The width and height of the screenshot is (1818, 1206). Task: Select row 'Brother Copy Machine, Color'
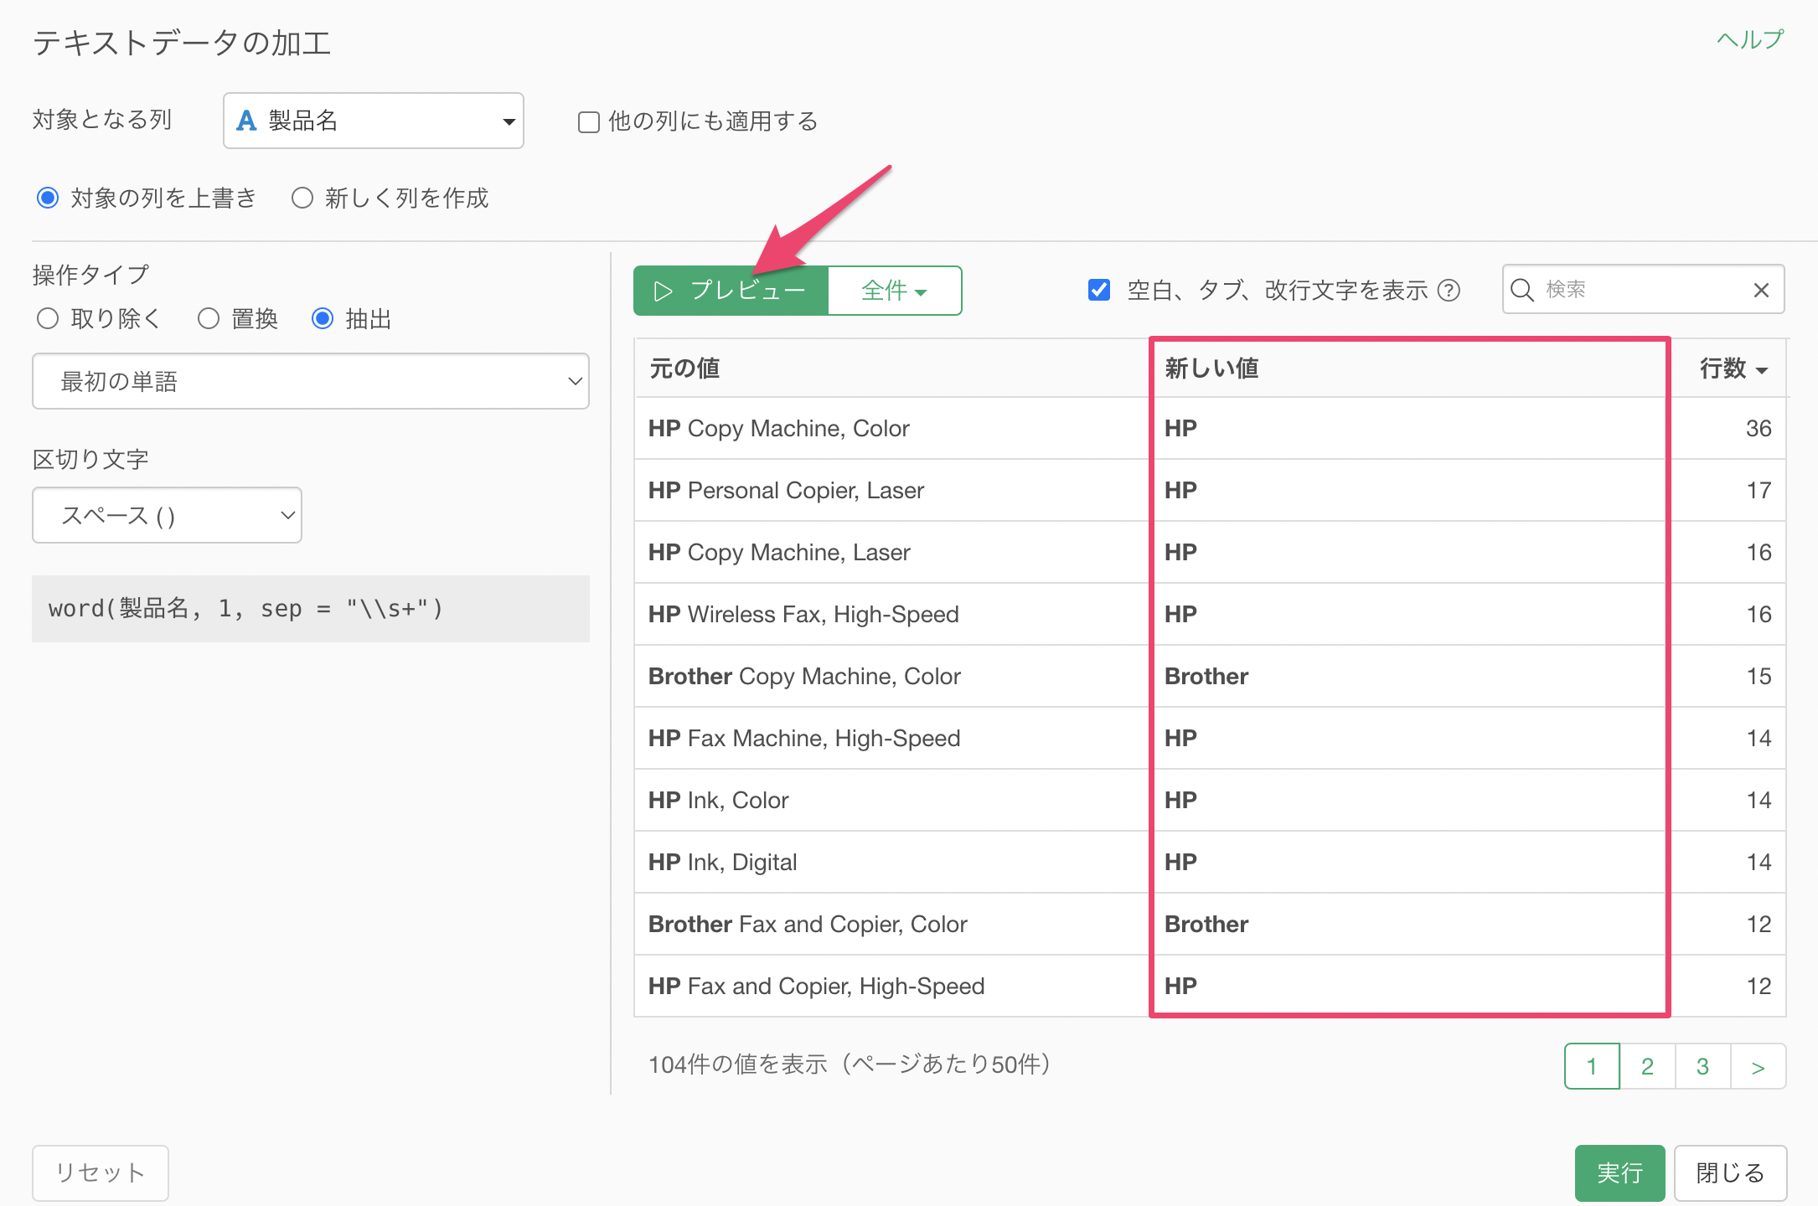pos(1210,676)
